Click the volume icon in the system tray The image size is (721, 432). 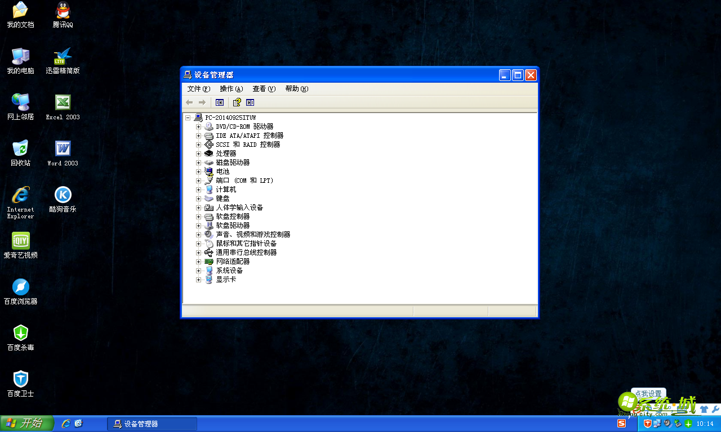[668, 423]
